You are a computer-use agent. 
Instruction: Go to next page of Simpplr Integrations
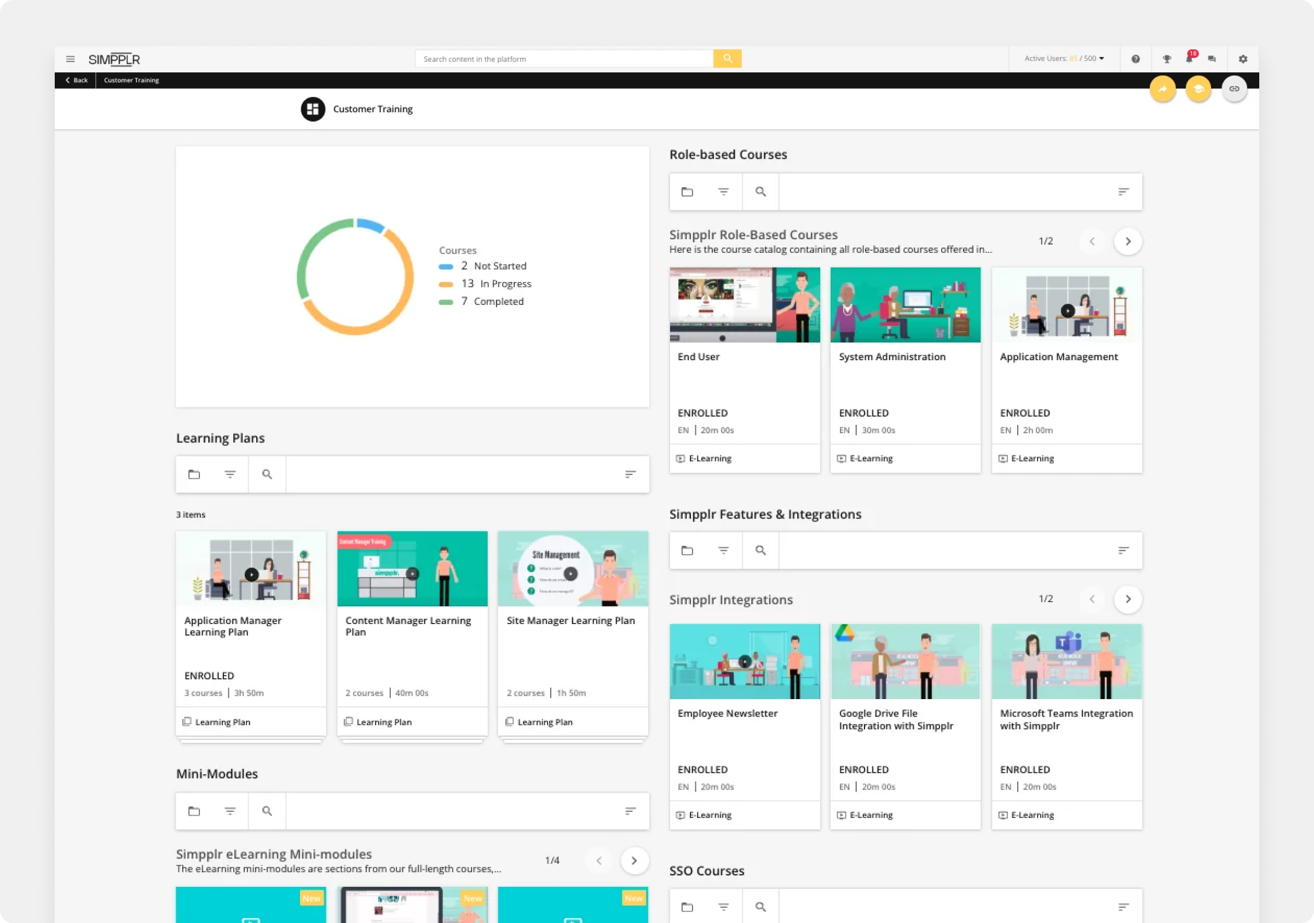click(x=1128, y=599)
